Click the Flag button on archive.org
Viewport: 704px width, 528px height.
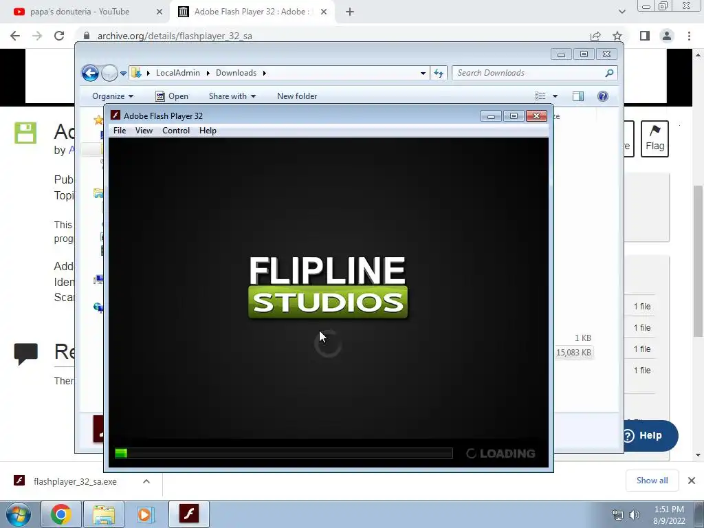point(654,139)
